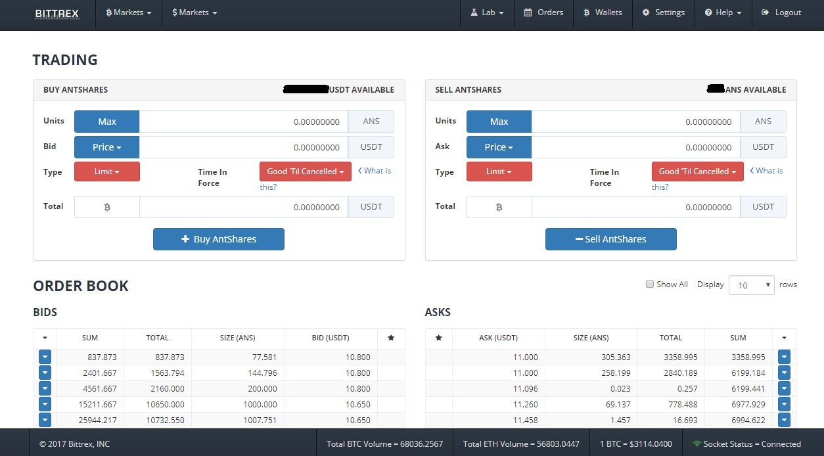Screen dimensions: 824x456
Task: Click arrow button for bid sum 4561.667
Action: pyautogui.click(x=45, y=388)
